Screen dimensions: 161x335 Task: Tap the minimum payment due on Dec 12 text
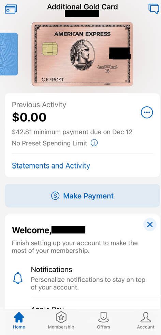coord(72,132)
